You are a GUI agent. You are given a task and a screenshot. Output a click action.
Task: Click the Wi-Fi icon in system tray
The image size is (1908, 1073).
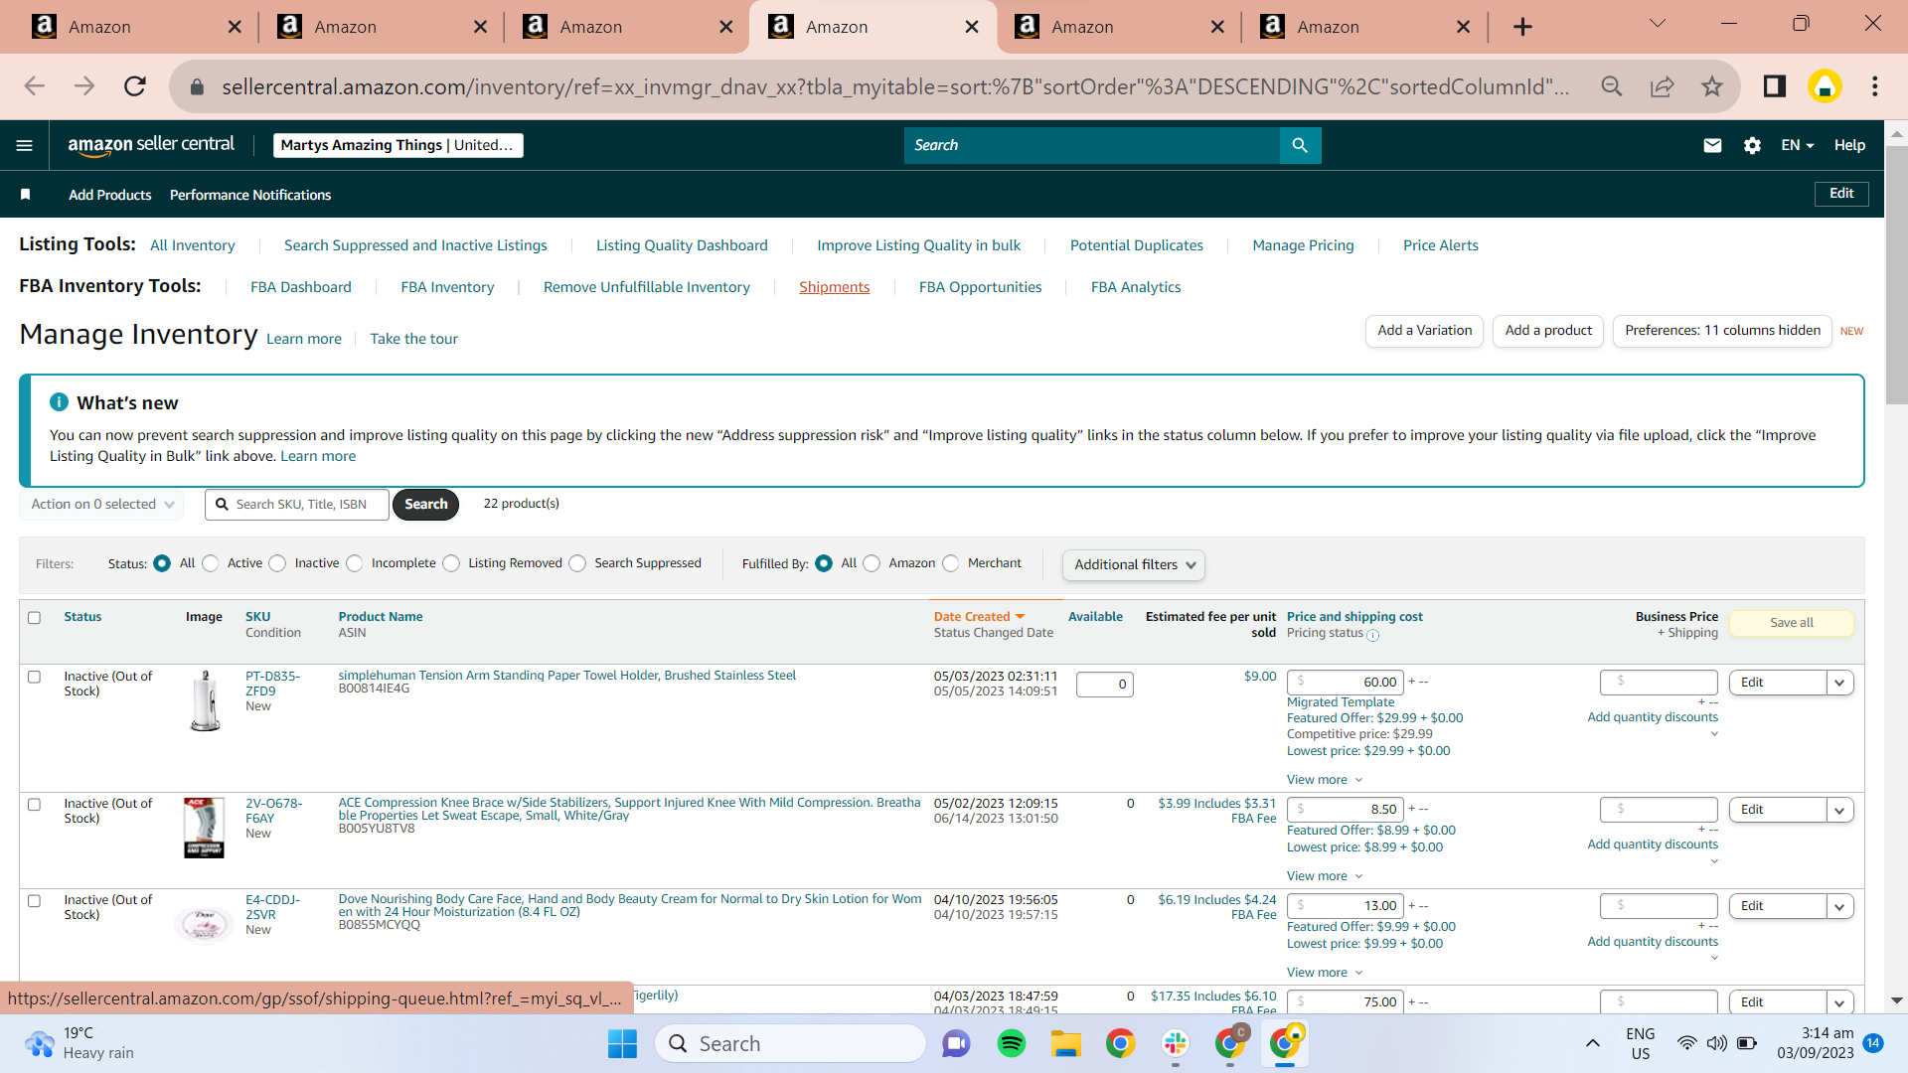pyautogui.click(x=1686, y=1043)
